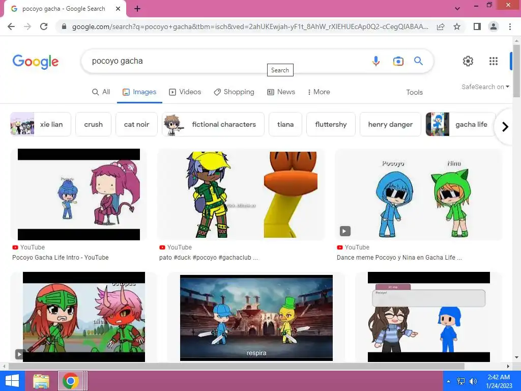Click the network tray icon

coord(461,381)
